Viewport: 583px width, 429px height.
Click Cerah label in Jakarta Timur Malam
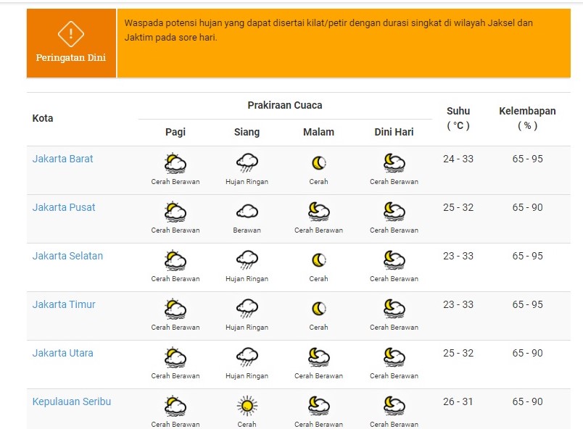[318, 328]
